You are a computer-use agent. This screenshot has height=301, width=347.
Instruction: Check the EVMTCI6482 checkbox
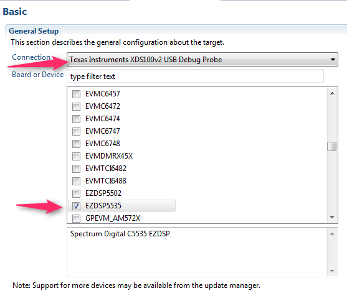[76, 169]
